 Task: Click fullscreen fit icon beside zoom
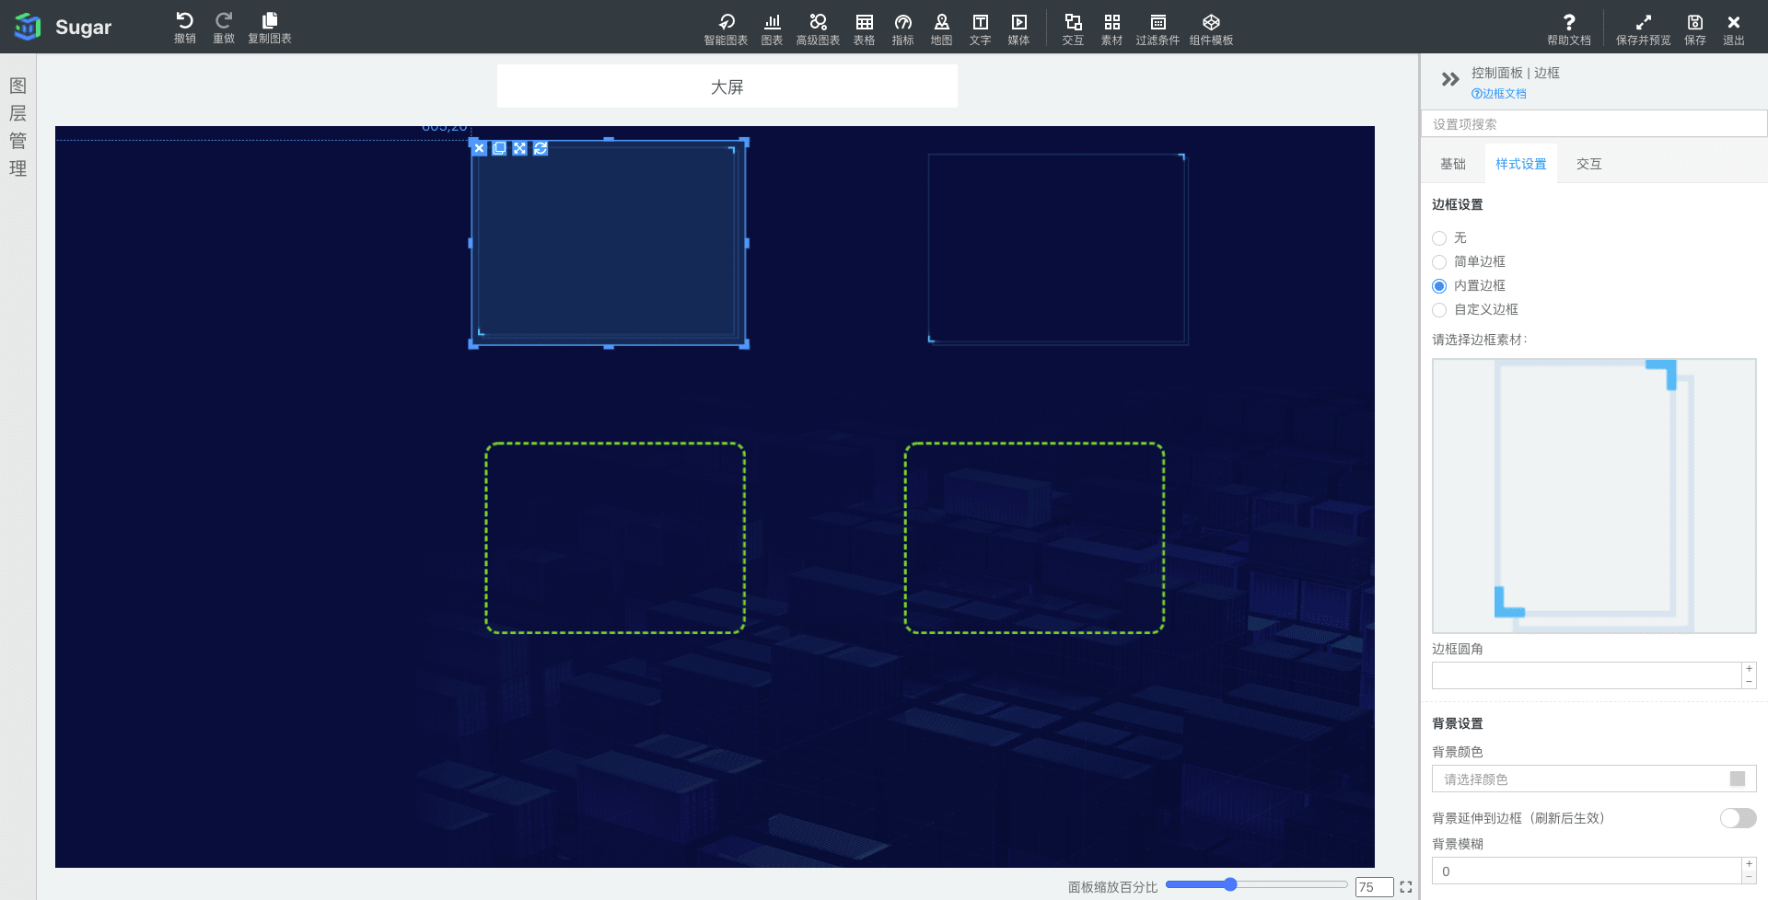tap(1406, 887)
